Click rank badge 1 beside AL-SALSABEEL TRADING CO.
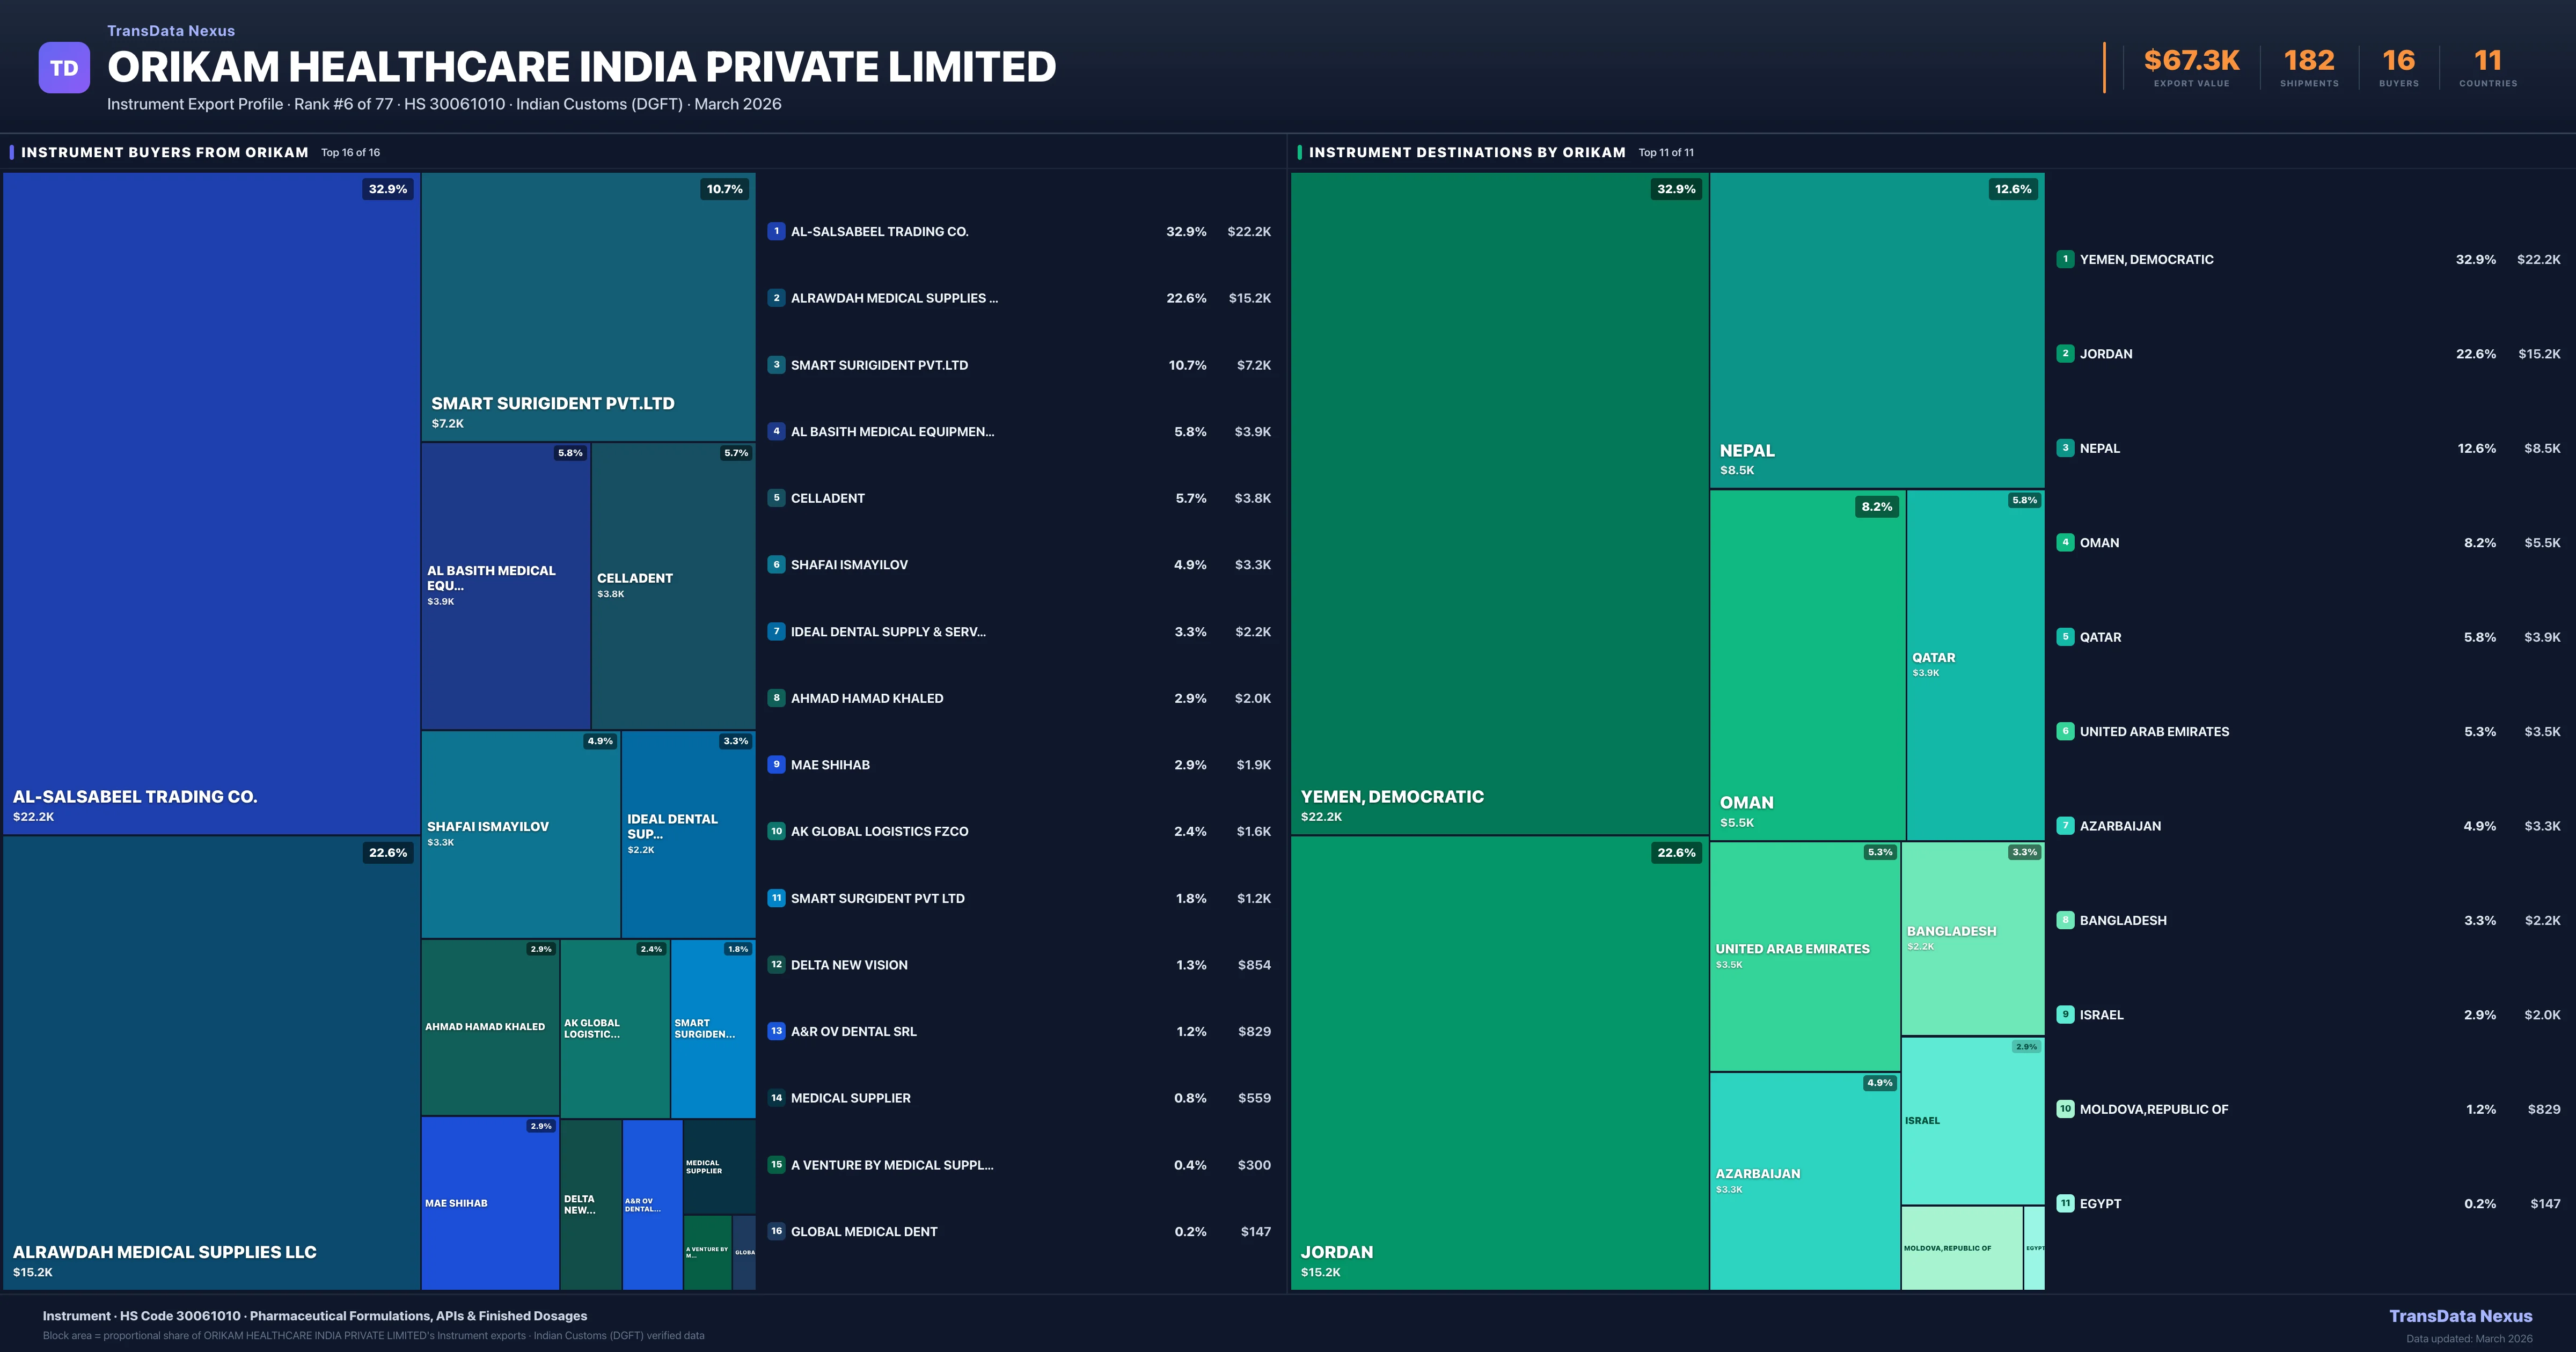Screen dimensions: 2576x1352 tap(776, 231)
